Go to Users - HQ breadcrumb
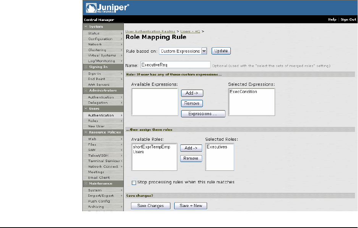 point(190,31)
